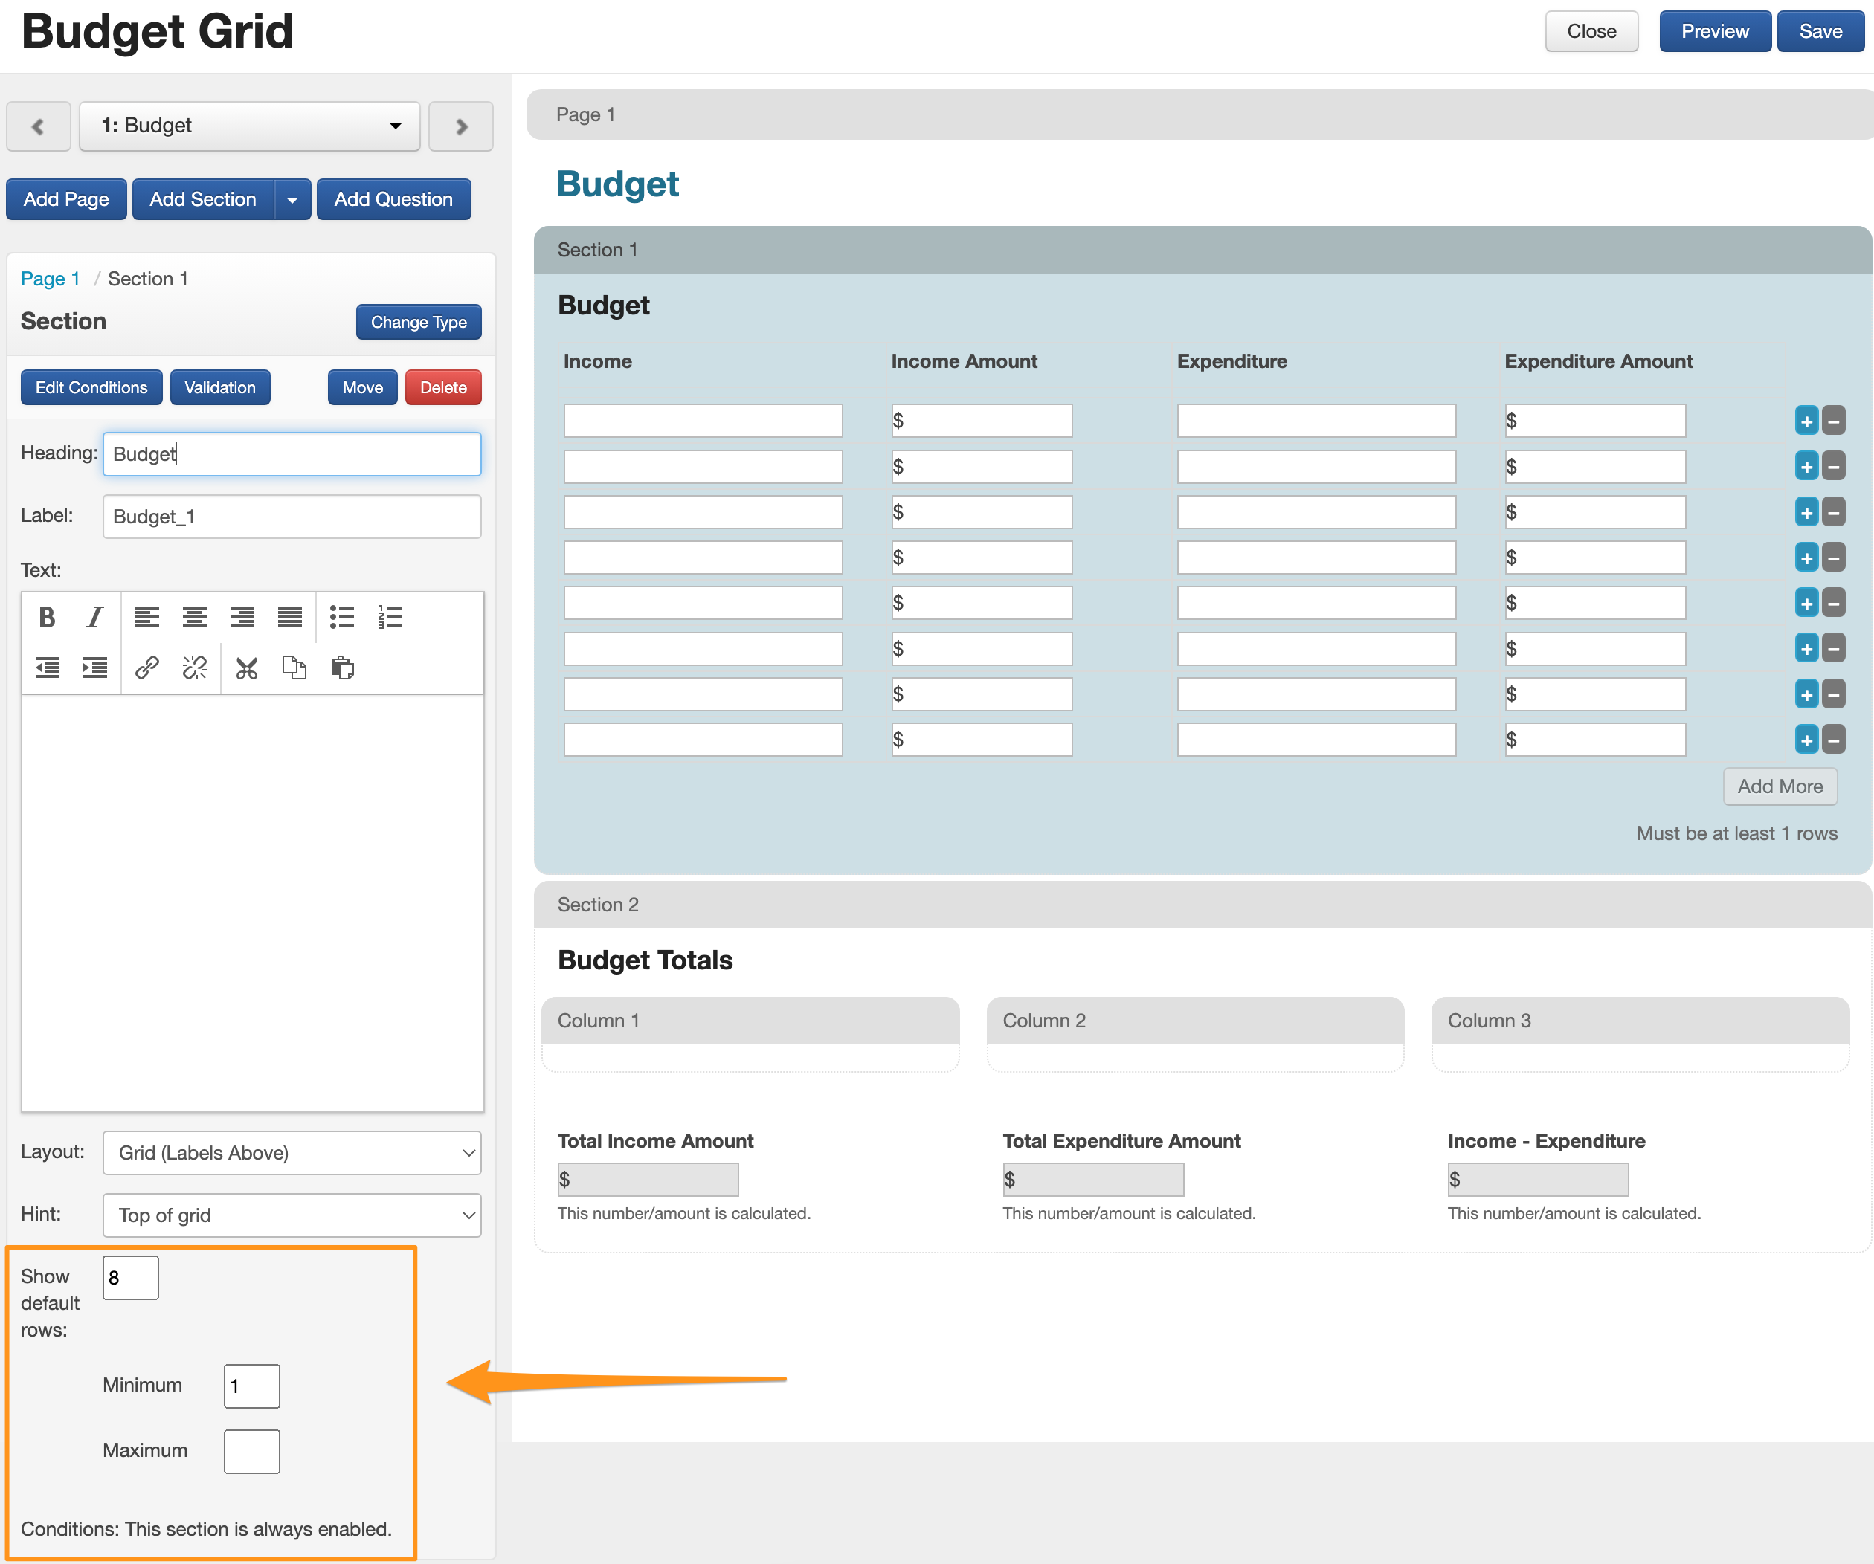Click the Preview button

tap(1713, 32)
